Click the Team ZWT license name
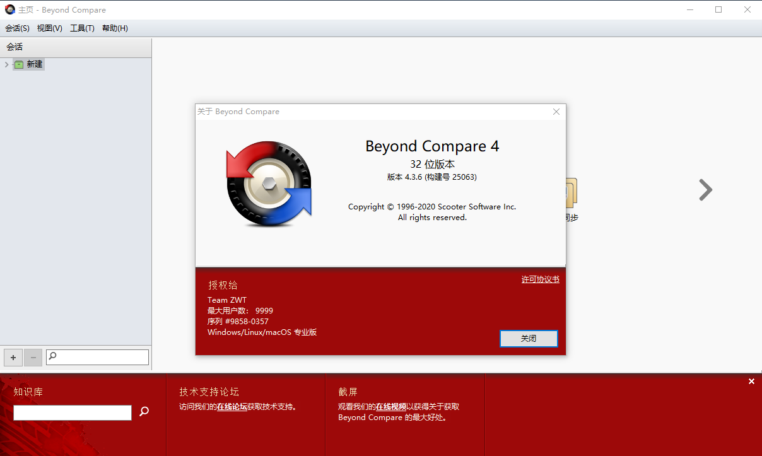The width and height of the screenshot is (762, 456). click(227, 300)
